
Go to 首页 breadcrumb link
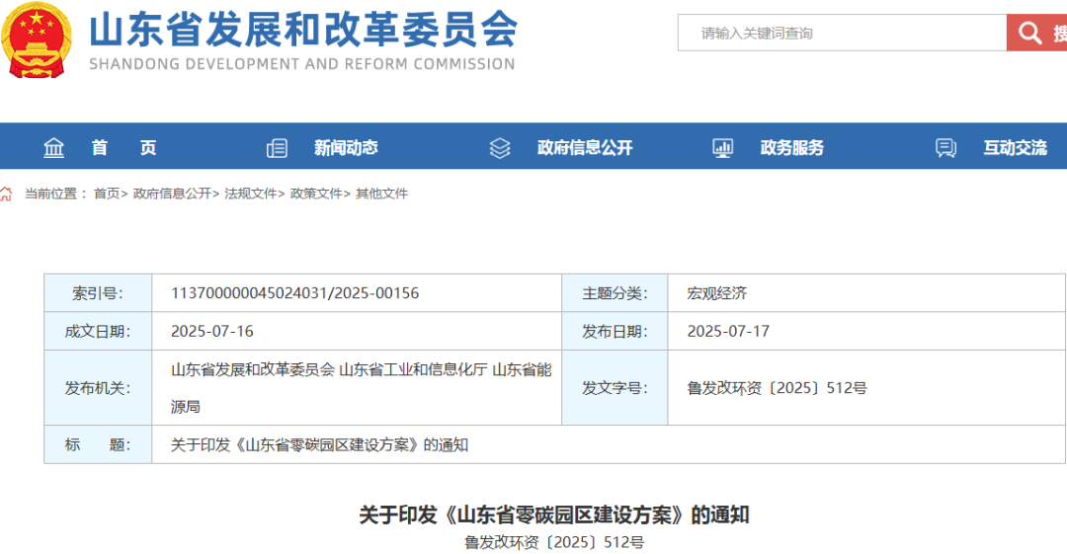(107, 194)
